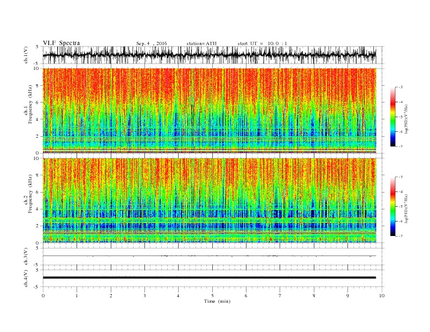Click the '-3' tick on ch.1 colorbar
This screenshot has height=332, width=430.
coord(401,87)
